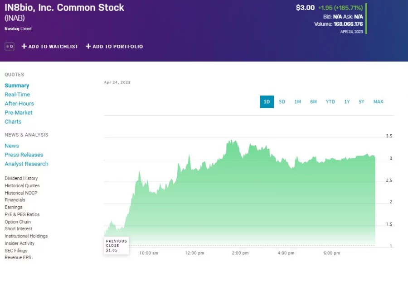The image size is (408, 285).
Task: Open the After-Hours quotes section
Action: click(x=19, y=103)
